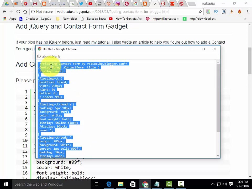Viewport: 252px width, 189px height.
Task: Open the flame extension icon
Action: pos(240,12)
